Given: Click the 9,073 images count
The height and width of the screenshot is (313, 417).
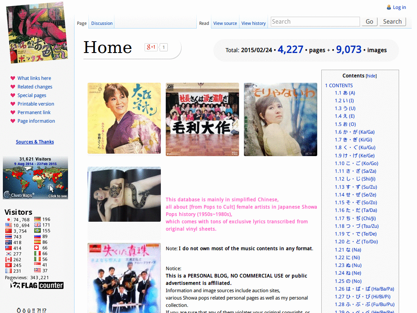Looking at the screenshot, I should pyautogui.click(x=349, y=49).
